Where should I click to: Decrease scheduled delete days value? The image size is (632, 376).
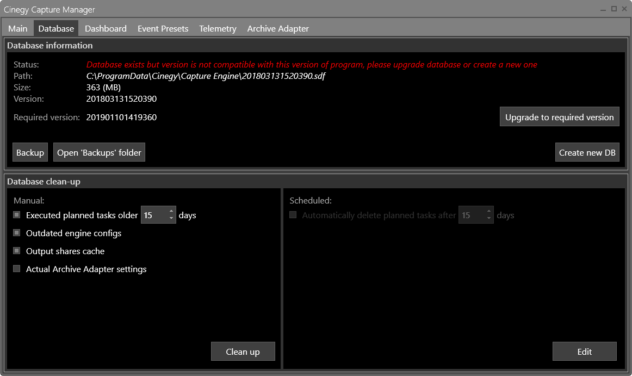489,218
